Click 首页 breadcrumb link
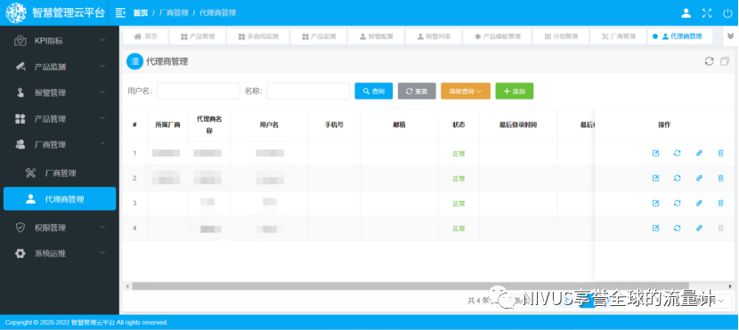 tap(141, 12)
